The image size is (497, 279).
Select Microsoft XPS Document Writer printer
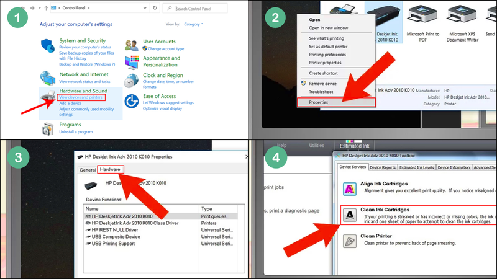[x=462, y=22]
